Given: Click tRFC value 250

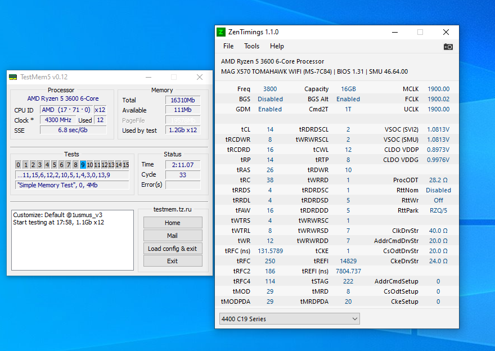Looking at the screenshot, I should (270, 261).
